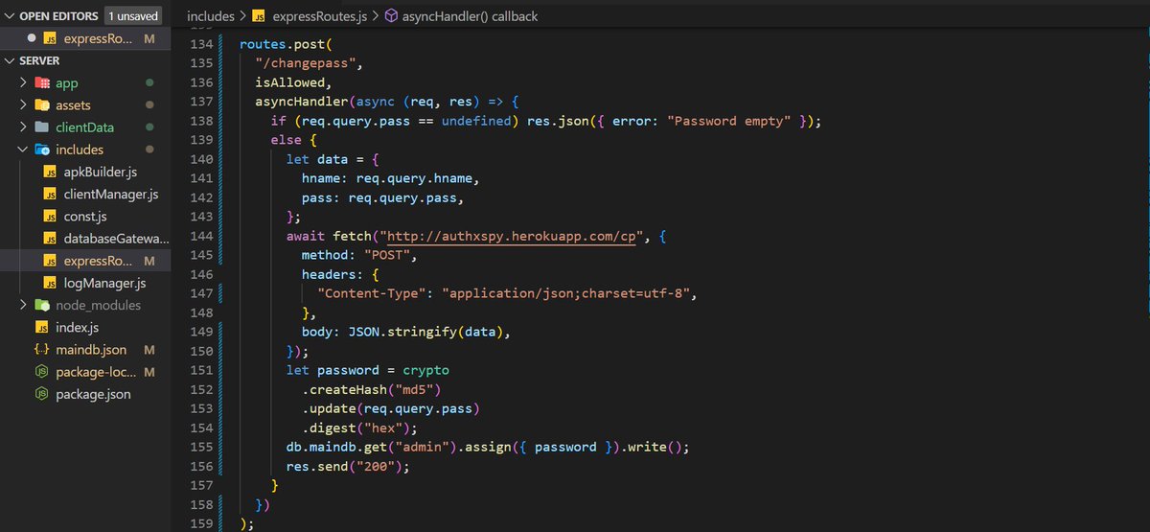Click the JS icon beside logManager.js
This screenshot has height=532, width=1150.
[51, 283]
